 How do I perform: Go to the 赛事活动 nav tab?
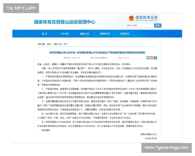pyautogui.click(x=105, y=34)
